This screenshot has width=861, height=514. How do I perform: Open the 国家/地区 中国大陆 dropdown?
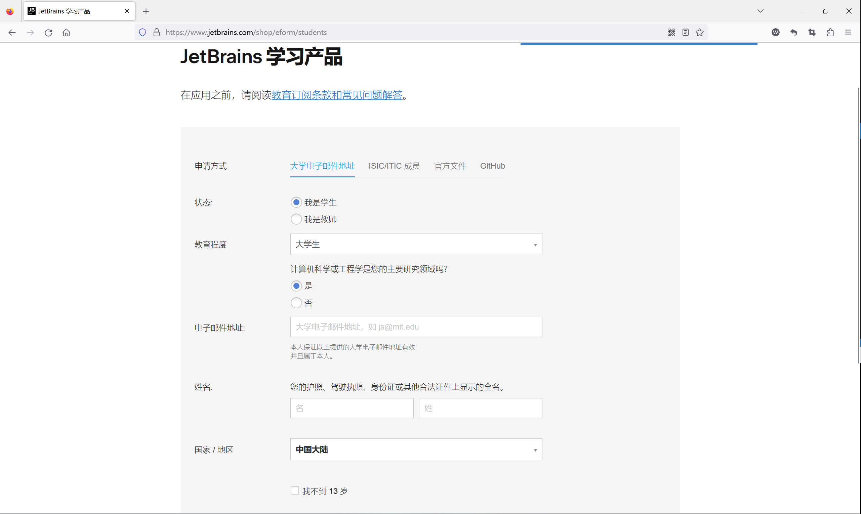[416, 449]
